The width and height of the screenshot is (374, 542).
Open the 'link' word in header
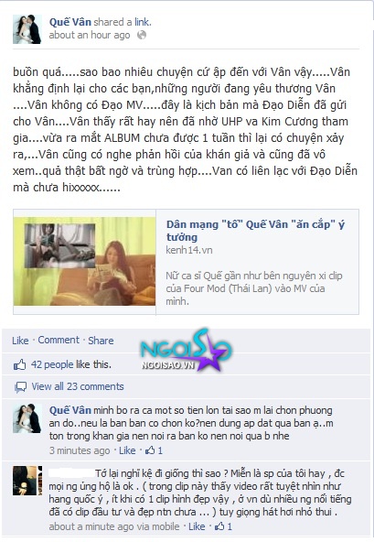coord(142,22)
